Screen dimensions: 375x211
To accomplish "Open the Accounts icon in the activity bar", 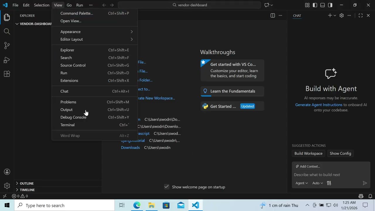I will click(7, 172).
